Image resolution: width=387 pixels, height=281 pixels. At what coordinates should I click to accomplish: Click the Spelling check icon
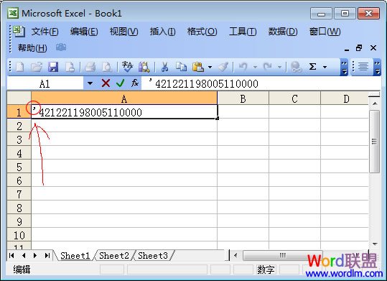click(127, 67)
